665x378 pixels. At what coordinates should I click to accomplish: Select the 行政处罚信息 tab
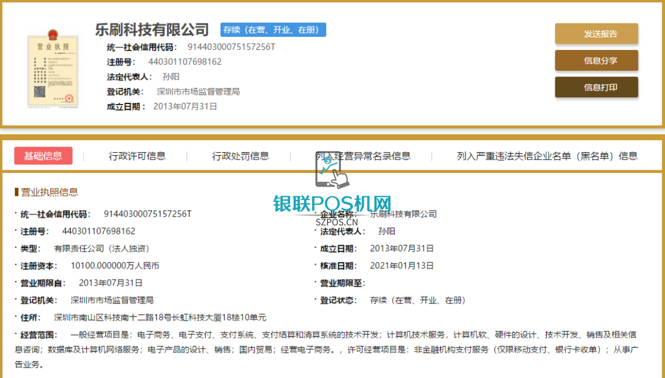241,156
